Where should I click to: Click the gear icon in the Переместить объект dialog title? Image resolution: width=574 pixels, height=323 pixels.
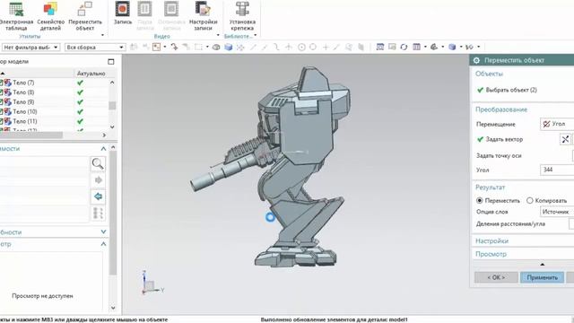(x=476, y=60)
